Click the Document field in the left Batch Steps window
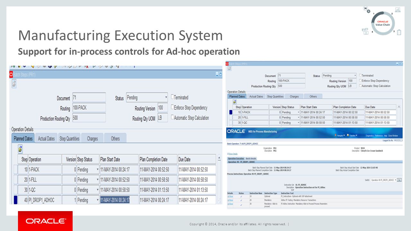Viewport: 411px width, 231px height. point(89,98)
